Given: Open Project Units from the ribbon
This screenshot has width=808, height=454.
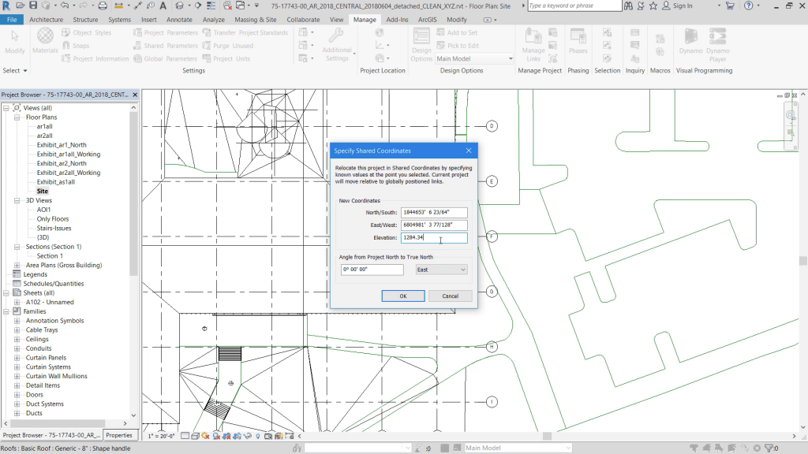Looking at the screenshot, I should (226, 58).
